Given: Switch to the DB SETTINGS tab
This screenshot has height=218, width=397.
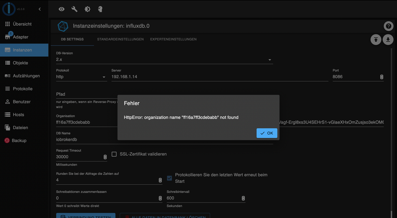Looking at the screenshot, I should pyautogui.click(x=72, y=39).
